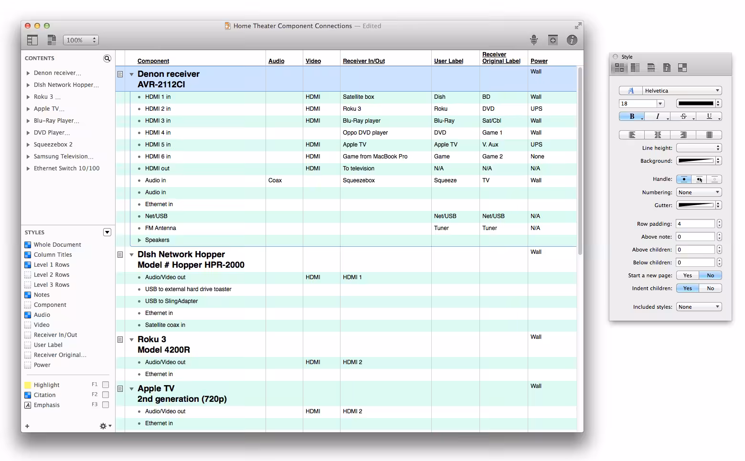Open the Document info inspector icon

[667, 67]
